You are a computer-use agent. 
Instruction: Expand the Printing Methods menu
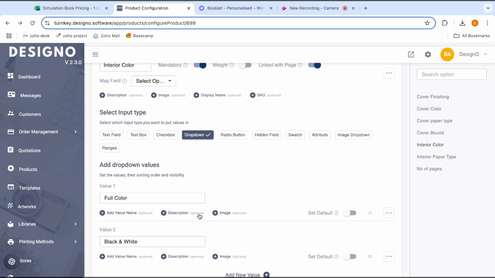tap(43, 242)
